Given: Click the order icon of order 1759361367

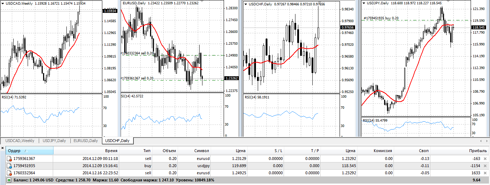Looking at the screenshot, I should pos(9,159).
